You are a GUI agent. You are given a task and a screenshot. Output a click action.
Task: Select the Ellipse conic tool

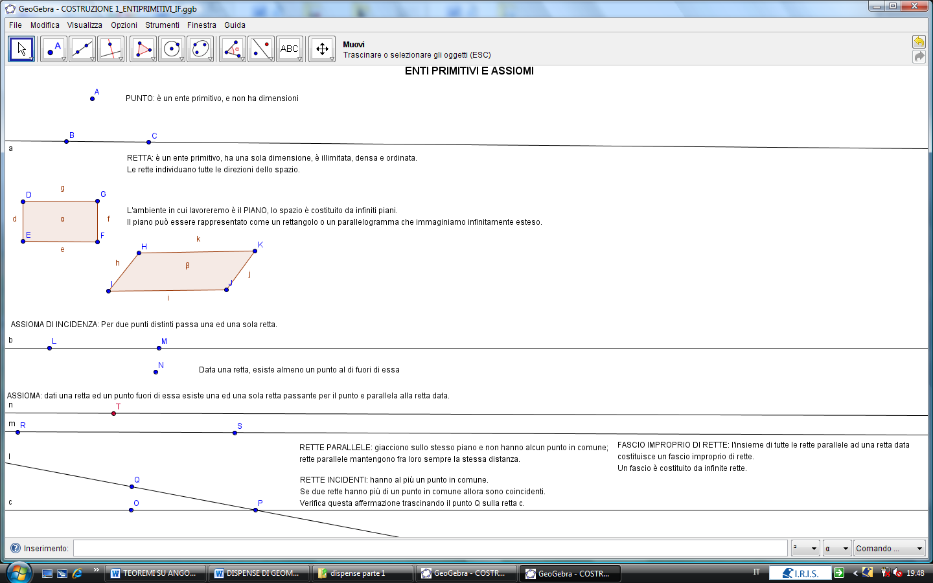click(200, 49)
